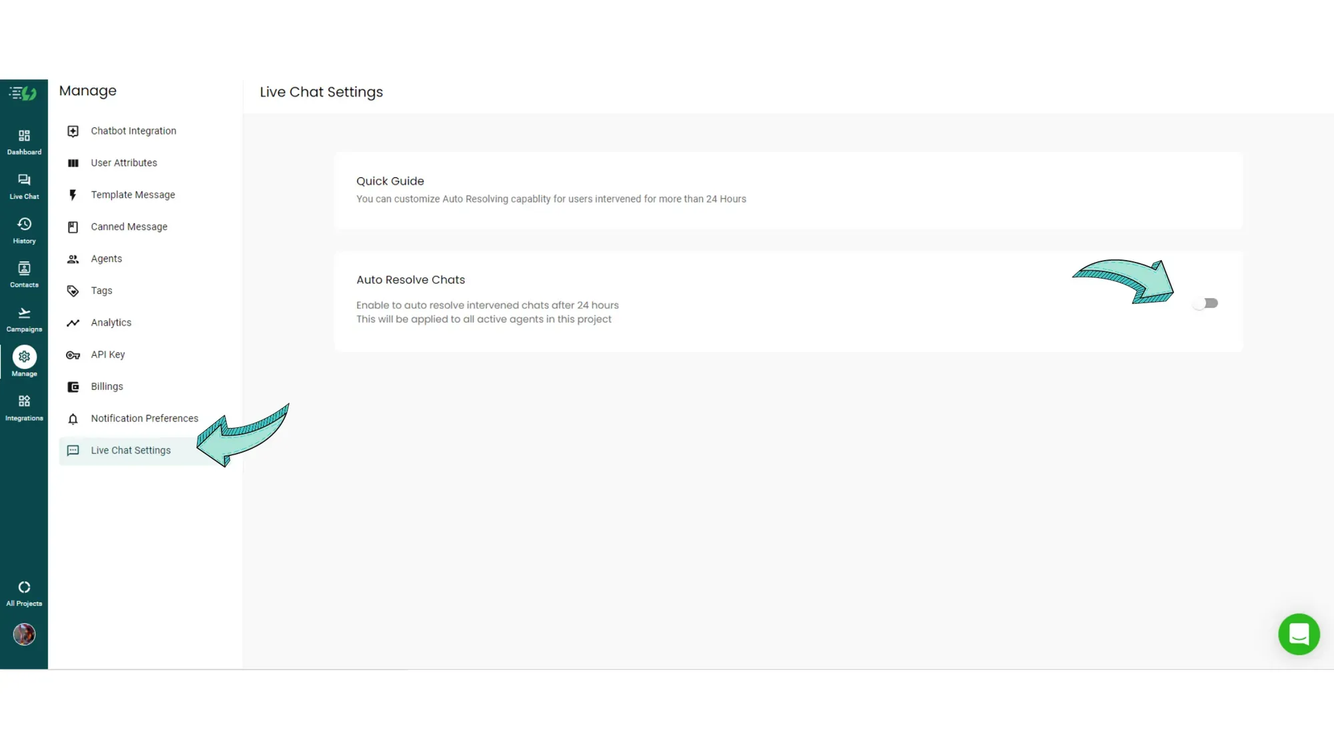Select the Canned Message icon

pyautogui.click(x=73, y=227)
